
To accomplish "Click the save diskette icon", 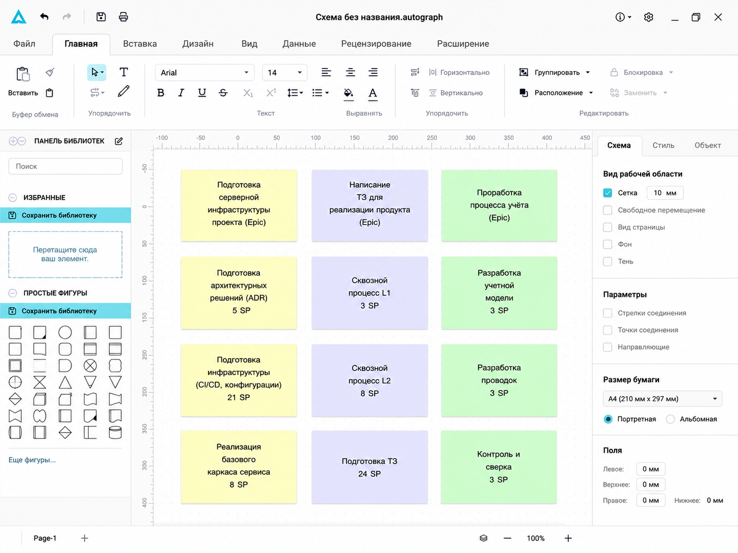I will point(101,17).
